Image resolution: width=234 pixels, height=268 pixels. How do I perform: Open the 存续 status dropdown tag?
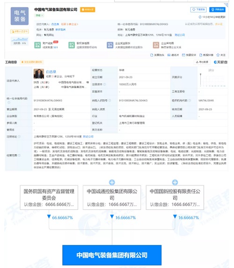[39, 15]
